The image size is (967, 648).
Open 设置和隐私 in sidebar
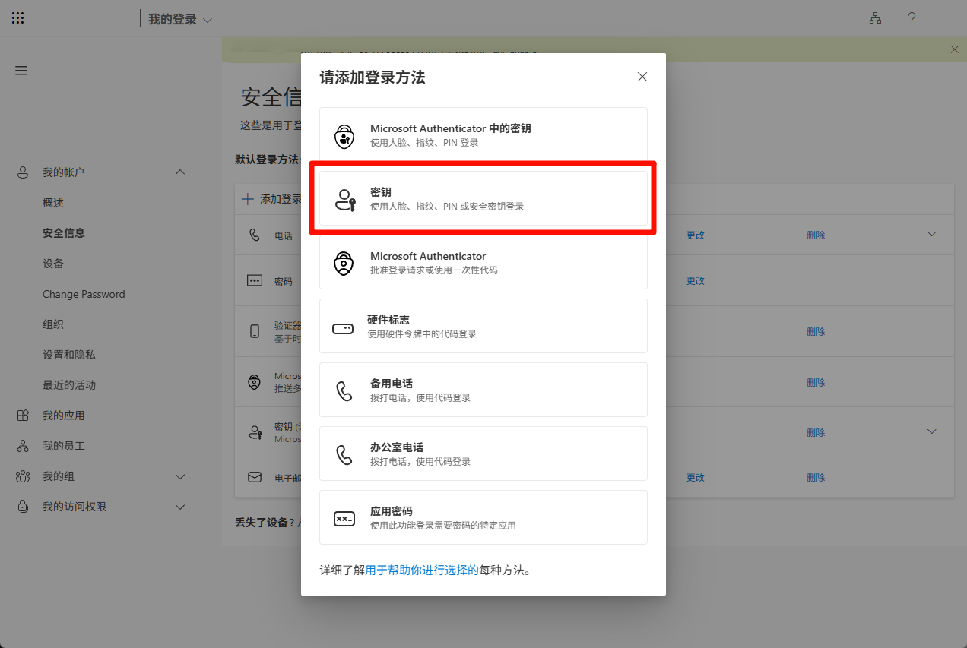69,355
